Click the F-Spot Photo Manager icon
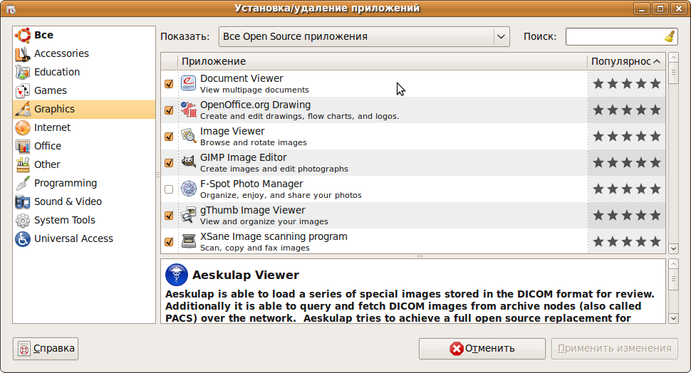 tap(188, 189)
